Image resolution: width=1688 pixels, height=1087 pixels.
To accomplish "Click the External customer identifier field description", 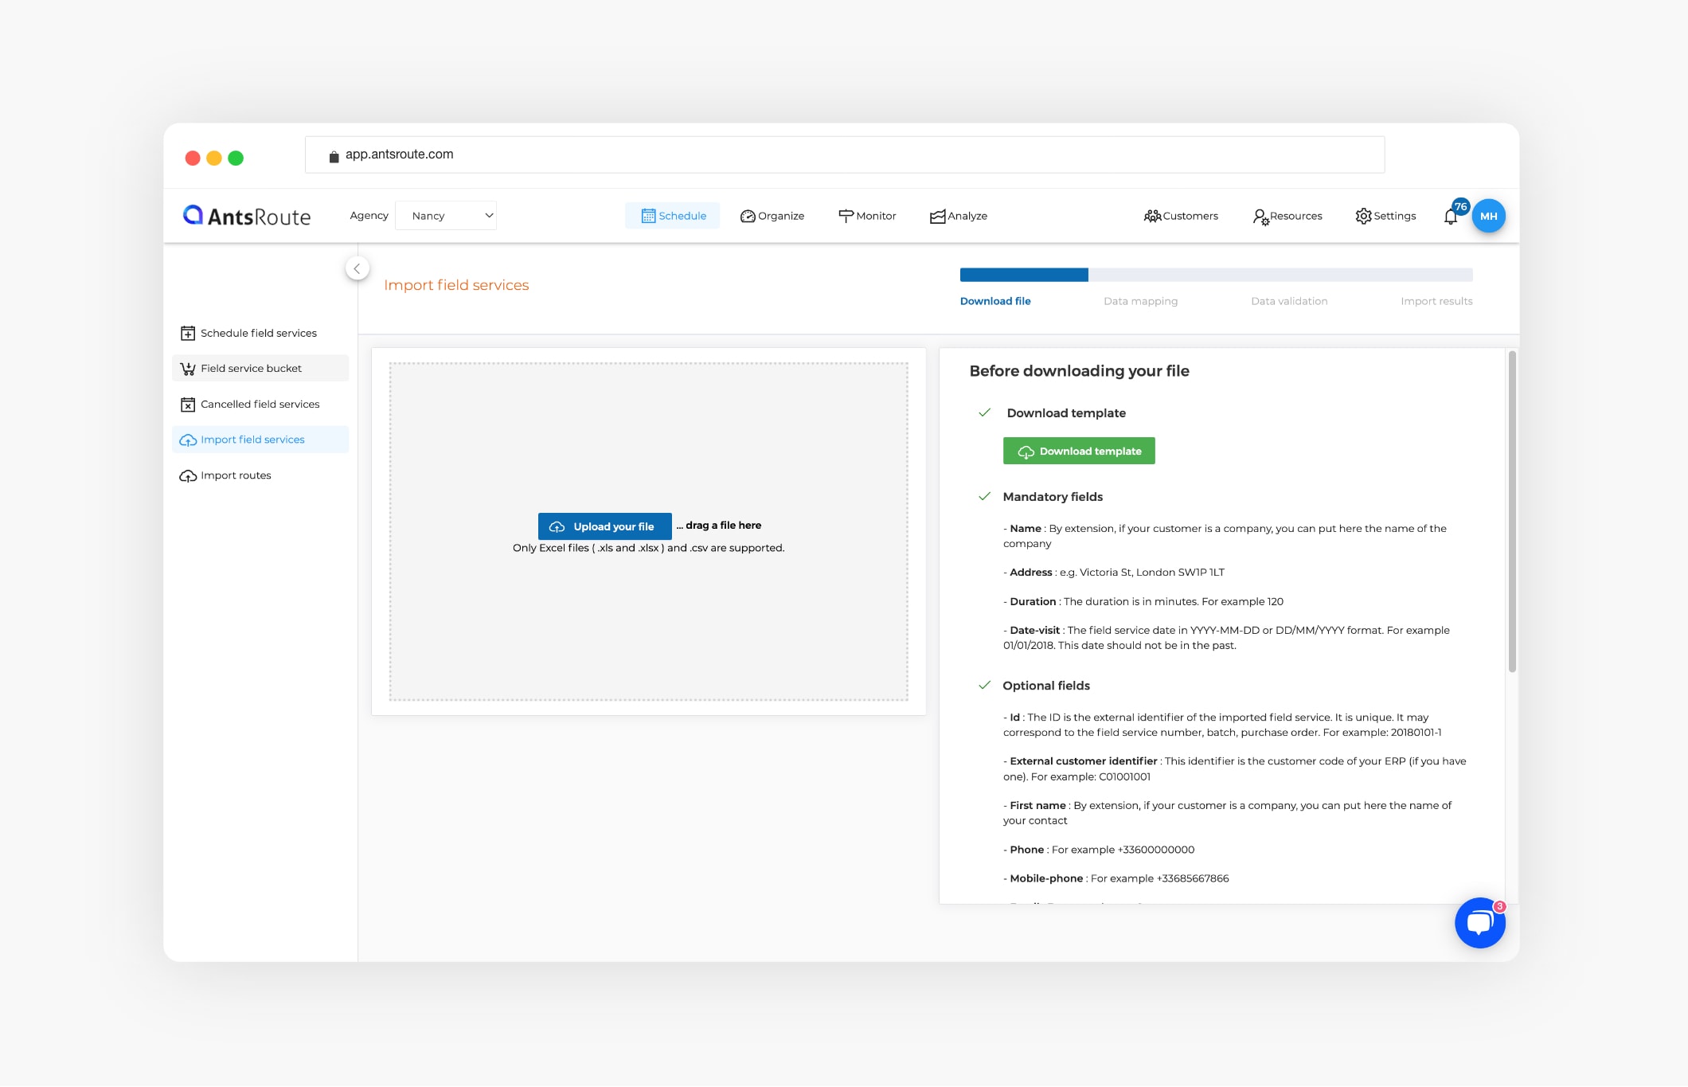I will click(x=1235, y=768).
